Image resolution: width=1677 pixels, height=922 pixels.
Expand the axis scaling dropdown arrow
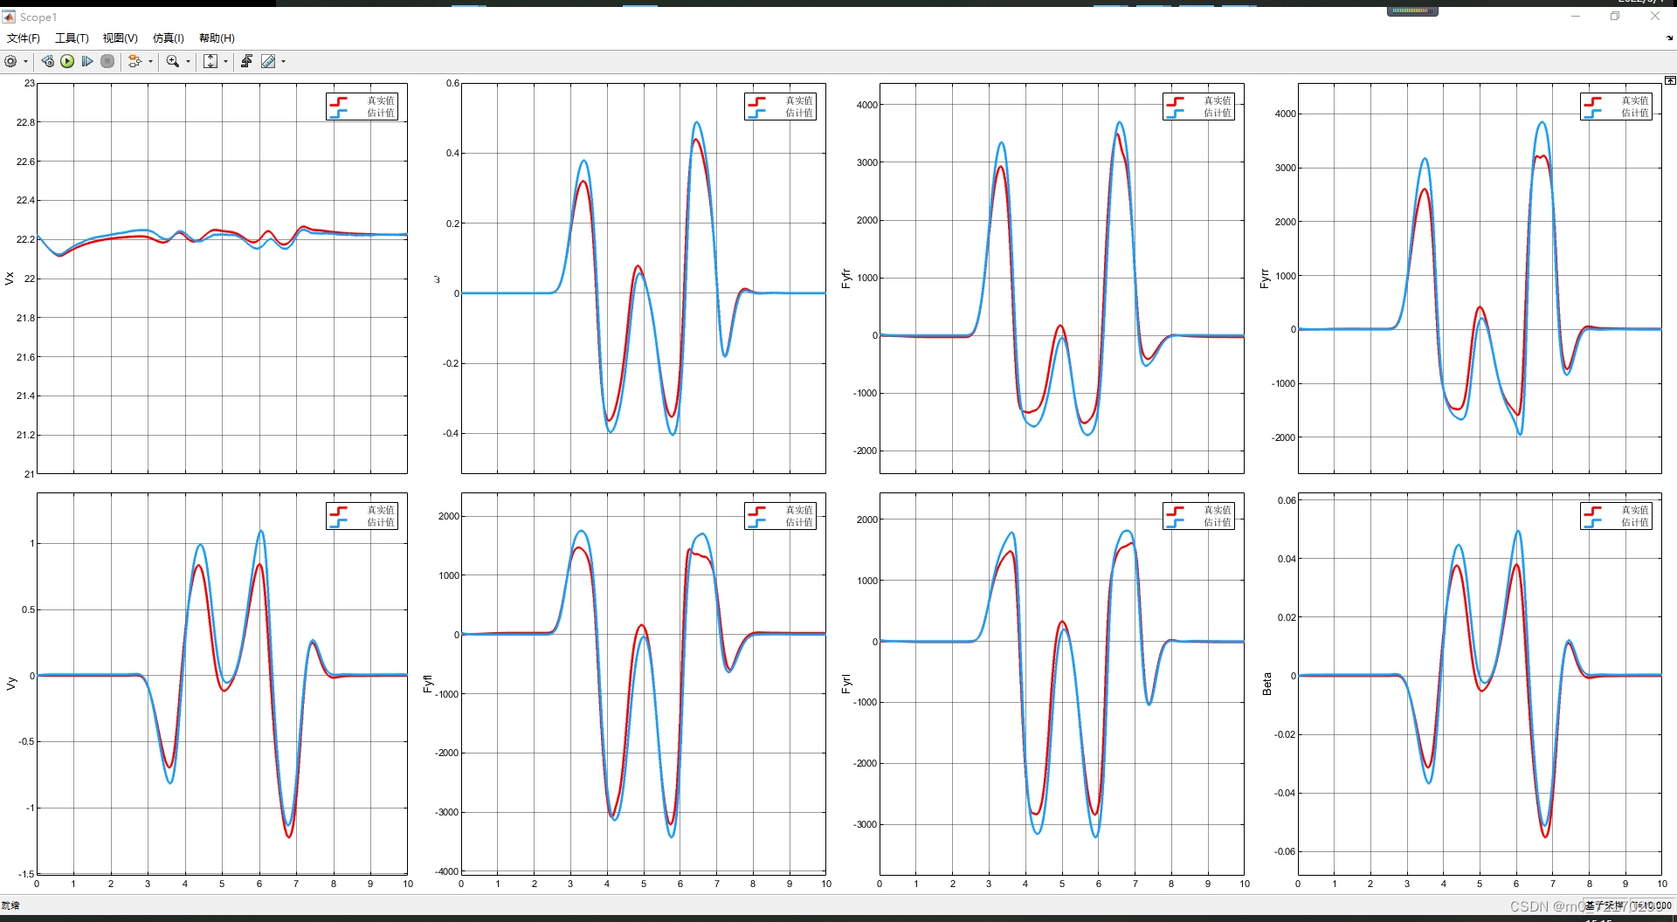point(225,61)
